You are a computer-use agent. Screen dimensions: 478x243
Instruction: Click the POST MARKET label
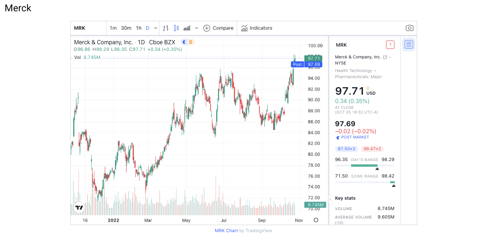[x=355, y=137]
